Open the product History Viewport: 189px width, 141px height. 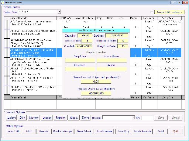click(34, 117)
